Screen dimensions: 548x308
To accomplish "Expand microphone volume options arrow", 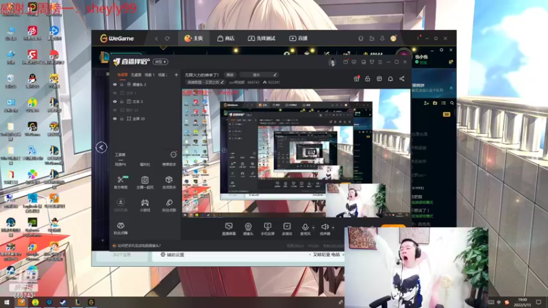I will [313, 228].
